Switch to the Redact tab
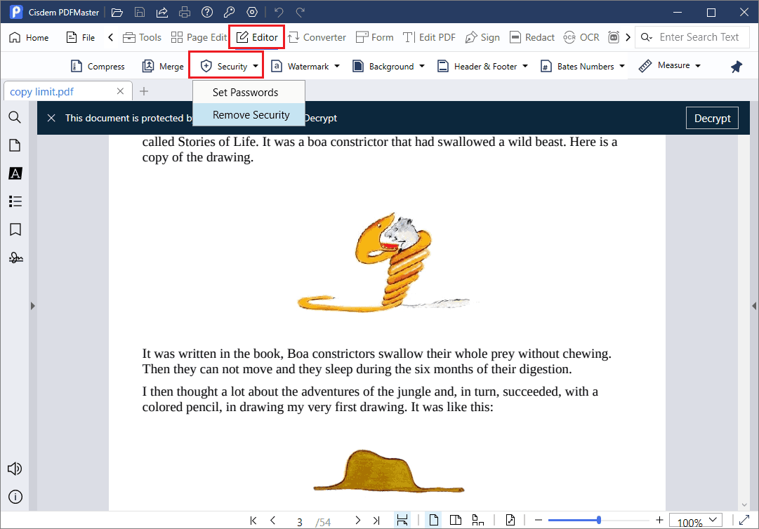The width and height of the screenshot is (759, 529). (532, 37)
